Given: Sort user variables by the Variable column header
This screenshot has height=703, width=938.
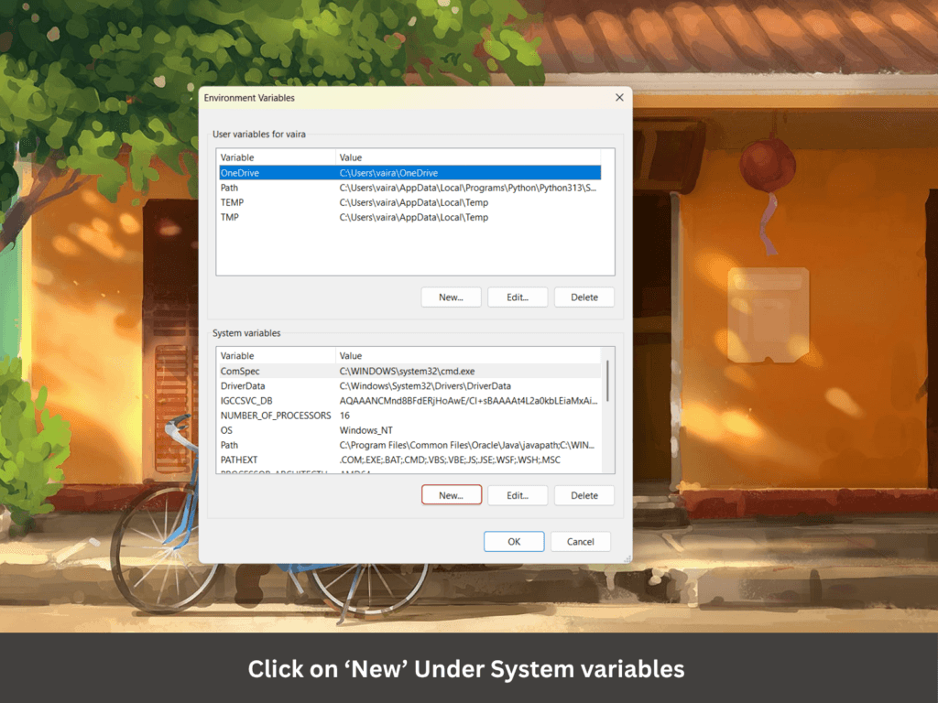Looking at the screenshot, I should tap(275, 157).
